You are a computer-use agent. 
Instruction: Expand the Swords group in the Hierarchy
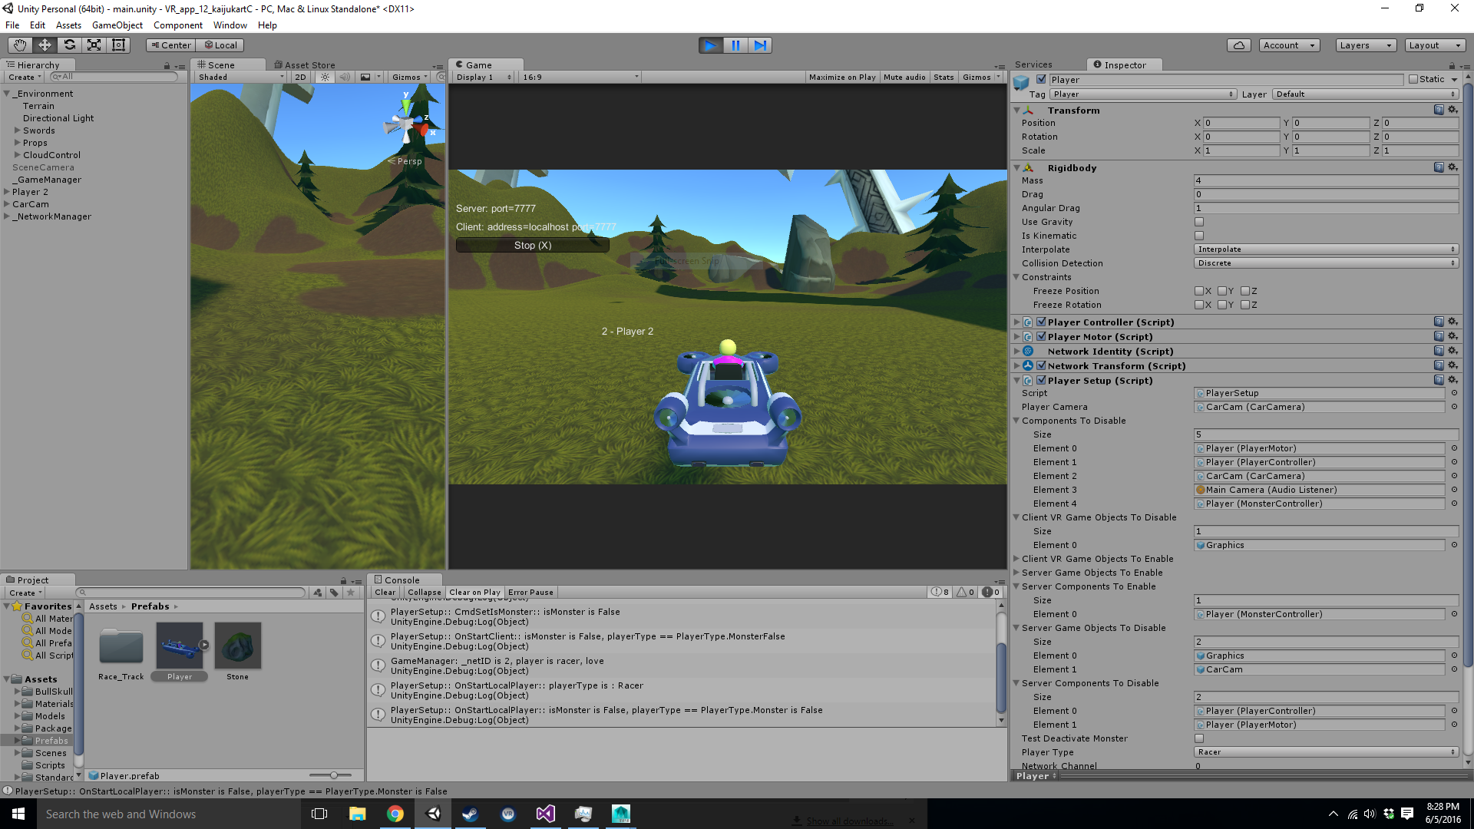(17, 130)
